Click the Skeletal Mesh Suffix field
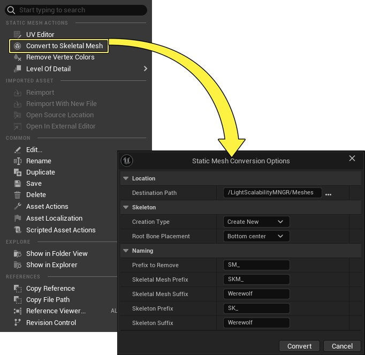Image resolution: width=365 pixels, height=355 pixels. [x=256, y=294]
